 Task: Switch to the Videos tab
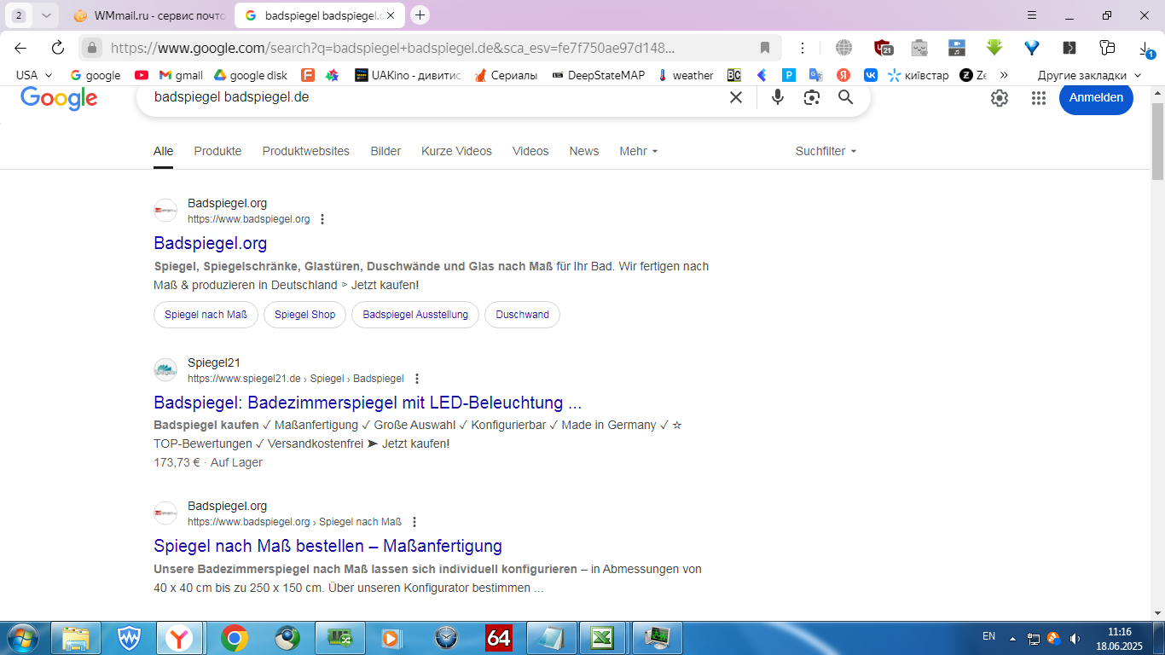pos(530,151)
